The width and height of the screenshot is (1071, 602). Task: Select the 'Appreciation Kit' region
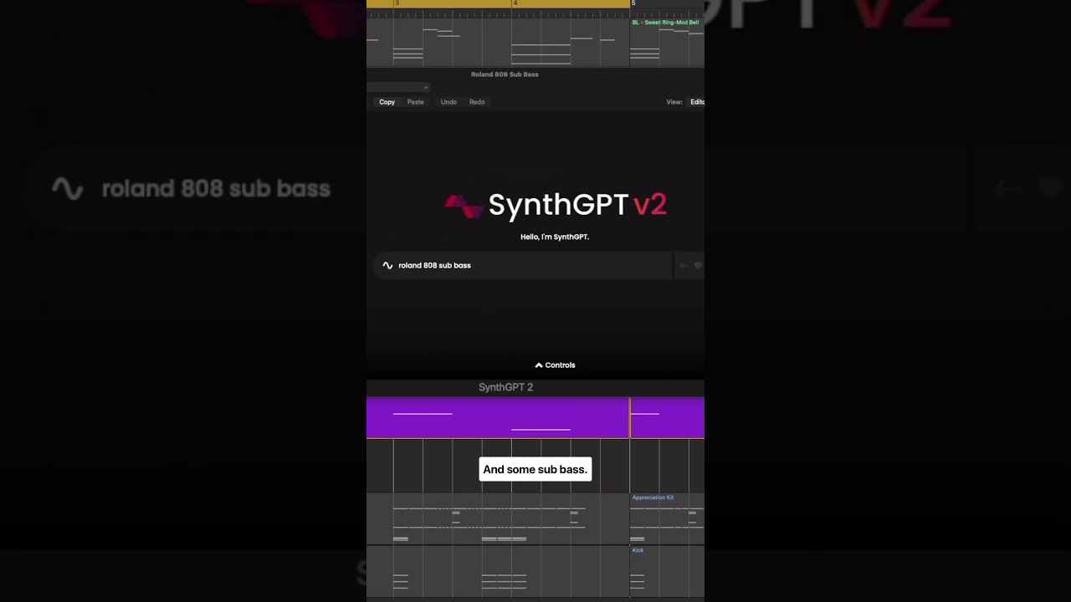[668, 518]
